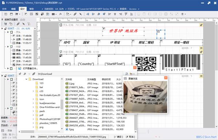Confirm with the 确定 button
218x140 pixels.
[118, 137]
